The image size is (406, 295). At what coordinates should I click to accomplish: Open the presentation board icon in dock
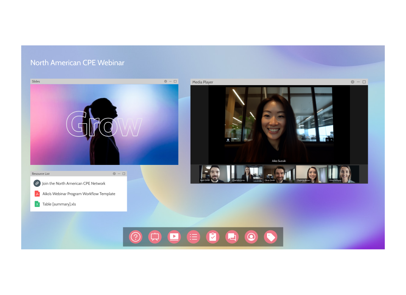click(x=155, y=237)
